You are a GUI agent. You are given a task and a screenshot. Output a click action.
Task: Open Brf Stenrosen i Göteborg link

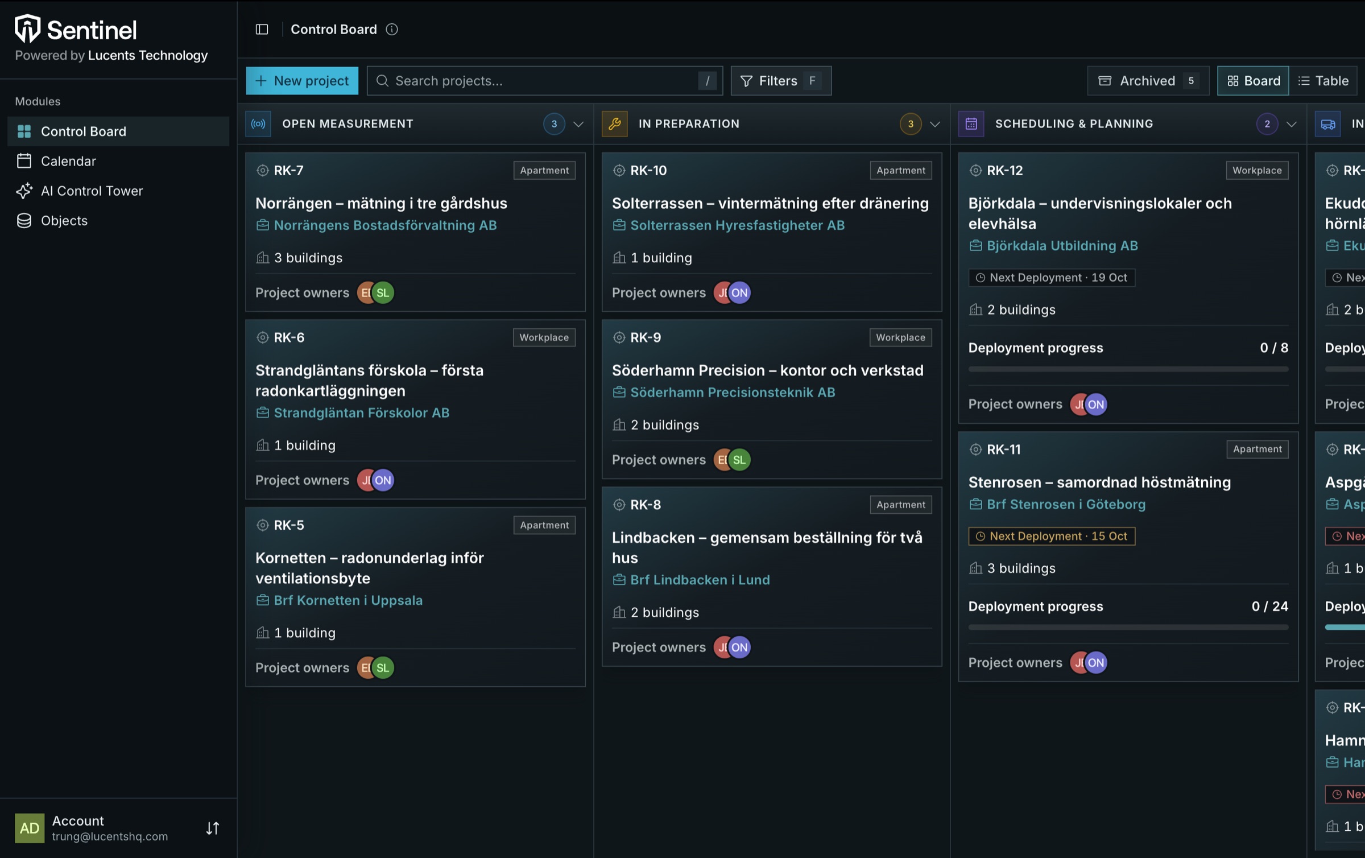[x=1066, y=504]
